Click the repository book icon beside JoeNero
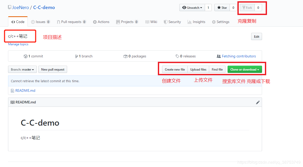This screenshot has height=167, width=303. 10,7
